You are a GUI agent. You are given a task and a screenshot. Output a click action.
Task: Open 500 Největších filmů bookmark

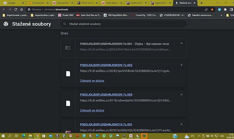click(x=116, y=15)
